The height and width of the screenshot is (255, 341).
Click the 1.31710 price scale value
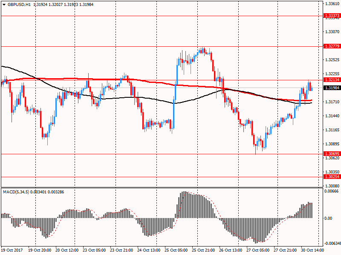pos(332,102)
